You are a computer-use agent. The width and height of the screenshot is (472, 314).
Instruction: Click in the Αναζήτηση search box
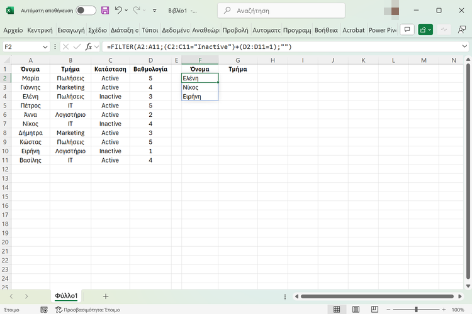pyautogui.click(x=281, y=11)
